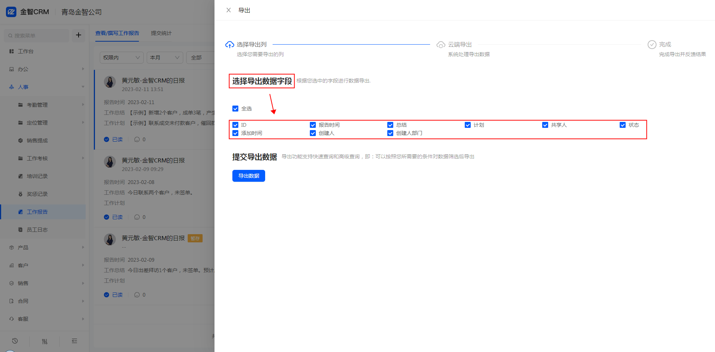
Task: Click the checkmark circle icon for 完成 step
Action: [x=652, y=45]
